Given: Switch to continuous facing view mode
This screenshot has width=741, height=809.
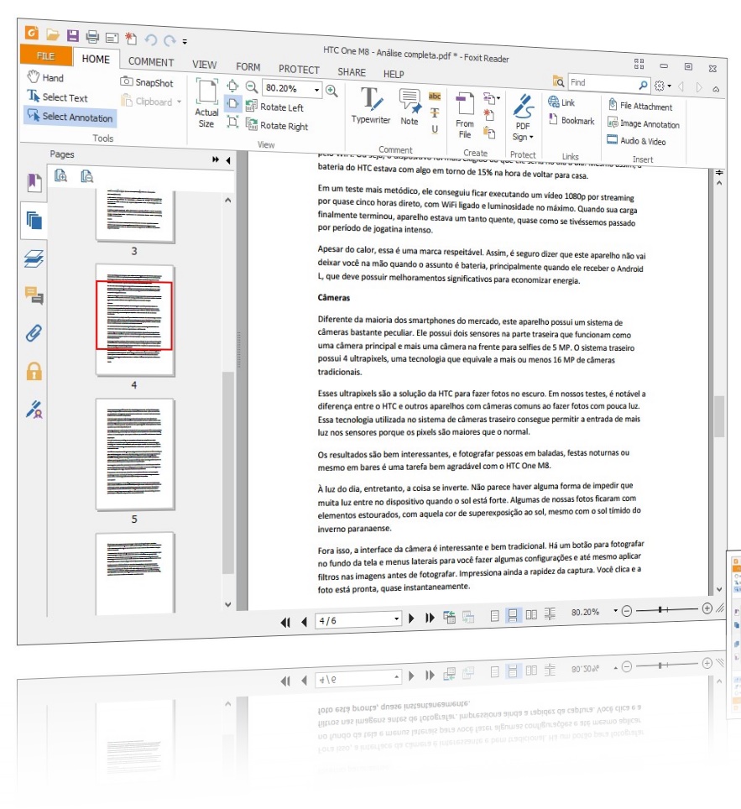Looking at the screenshot, I should coord(550,613).
